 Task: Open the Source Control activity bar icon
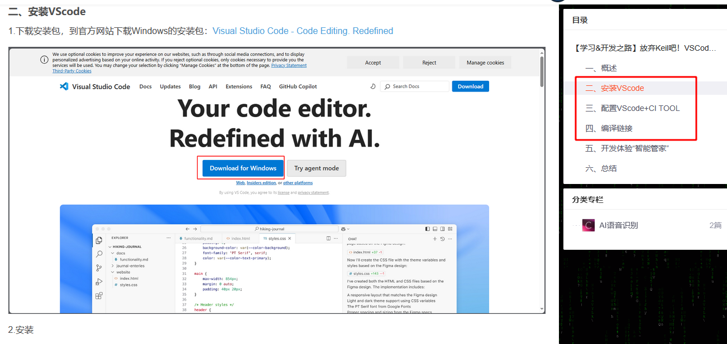99,268
